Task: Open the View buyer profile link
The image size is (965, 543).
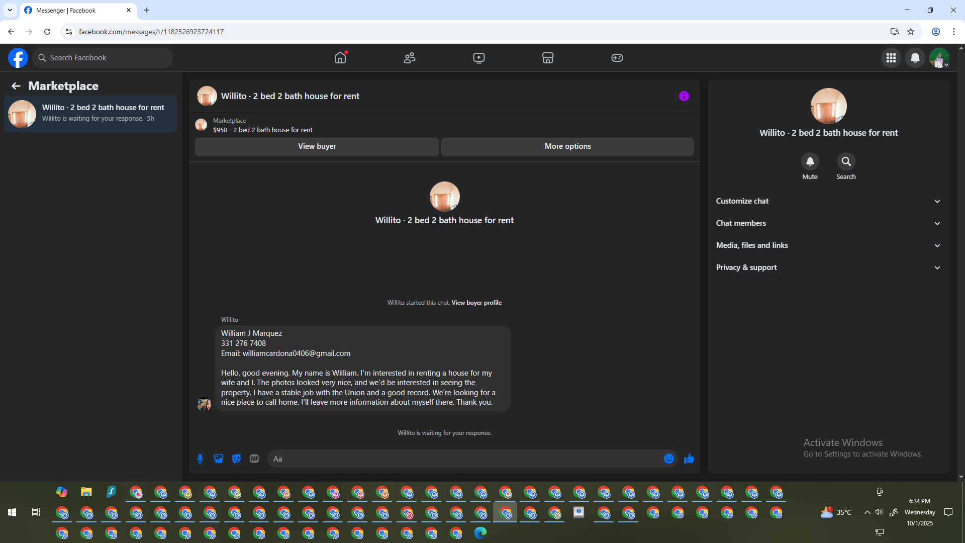Action: 476,303
